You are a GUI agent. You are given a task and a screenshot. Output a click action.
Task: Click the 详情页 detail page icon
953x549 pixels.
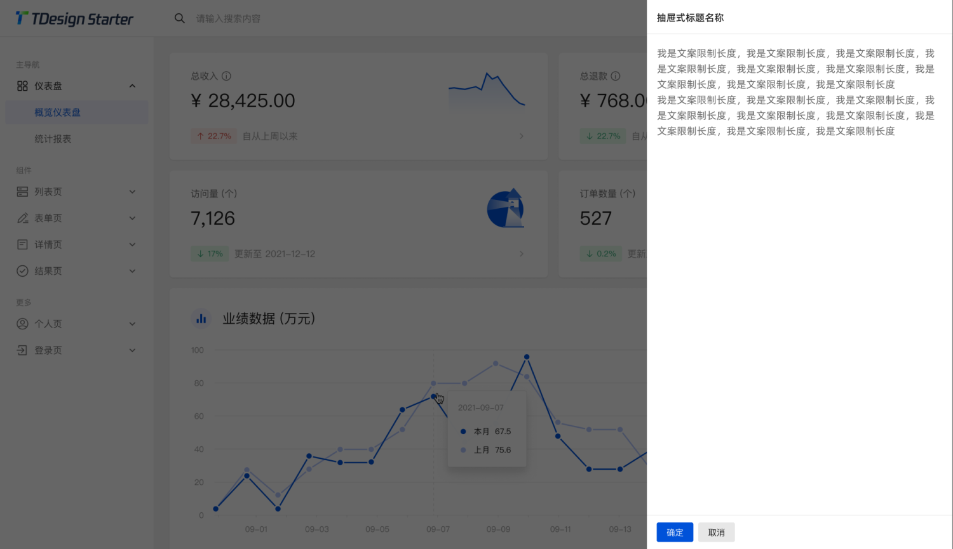22,244
